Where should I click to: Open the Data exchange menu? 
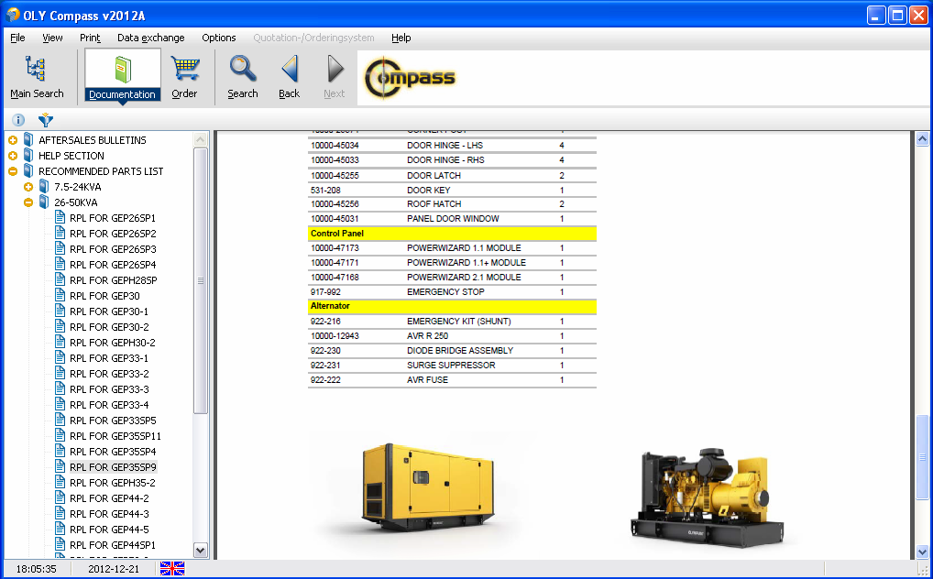coord(150,38)
